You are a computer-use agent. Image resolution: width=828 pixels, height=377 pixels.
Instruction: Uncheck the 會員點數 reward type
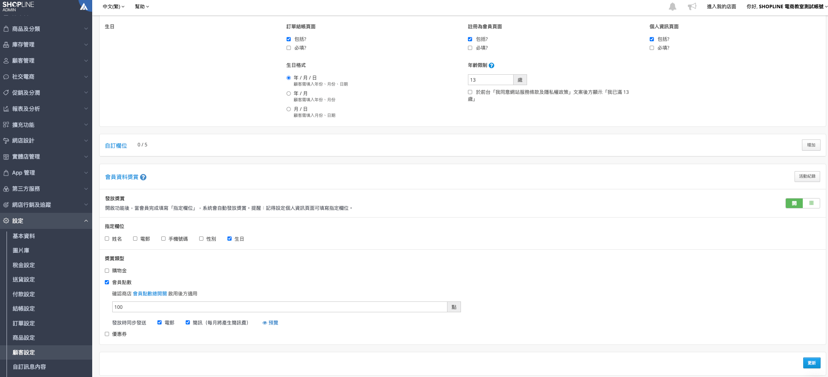click(x=107, y=282)
